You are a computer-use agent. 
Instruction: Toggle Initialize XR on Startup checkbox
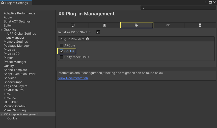click(x=98, y=32)
